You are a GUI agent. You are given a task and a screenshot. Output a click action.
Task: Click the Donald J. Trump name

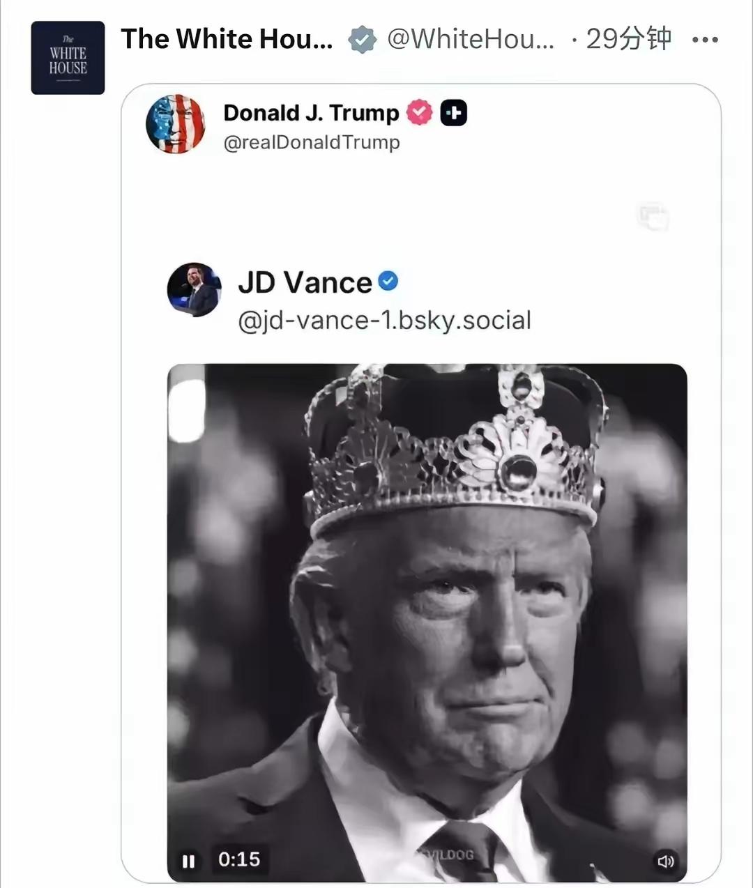311,112
